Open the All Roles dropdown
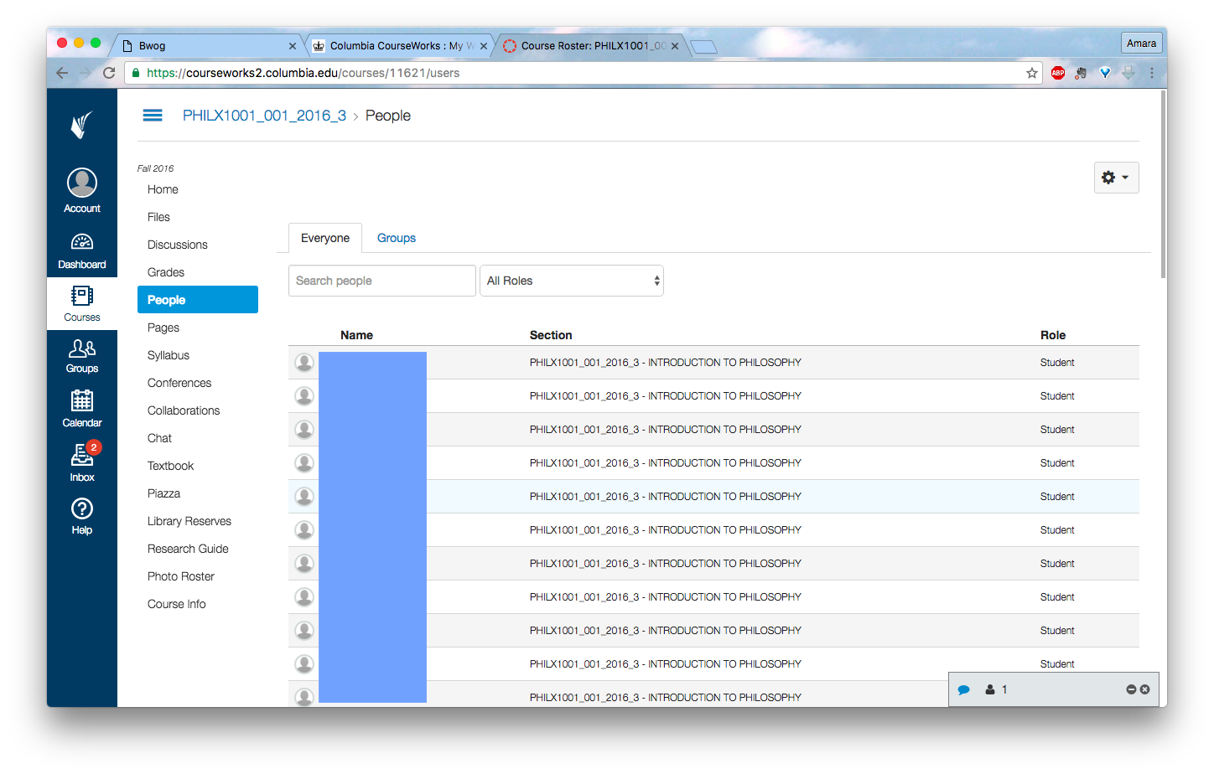The width and height of the screenshot is (1214, 774). [572, 281]
